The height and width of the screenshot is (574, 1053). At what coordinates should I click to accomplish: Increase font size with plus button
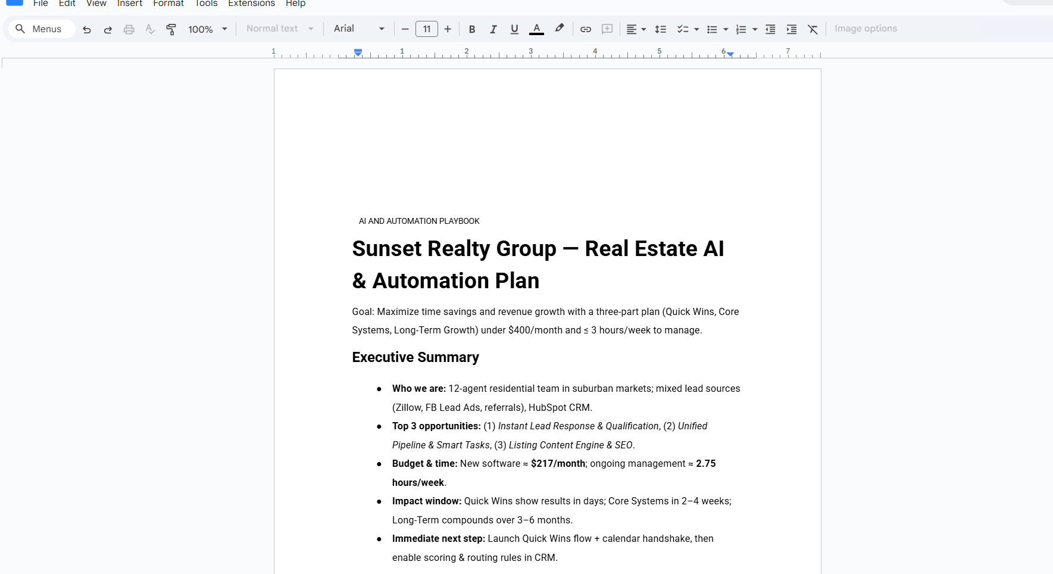tap(448, 29)
